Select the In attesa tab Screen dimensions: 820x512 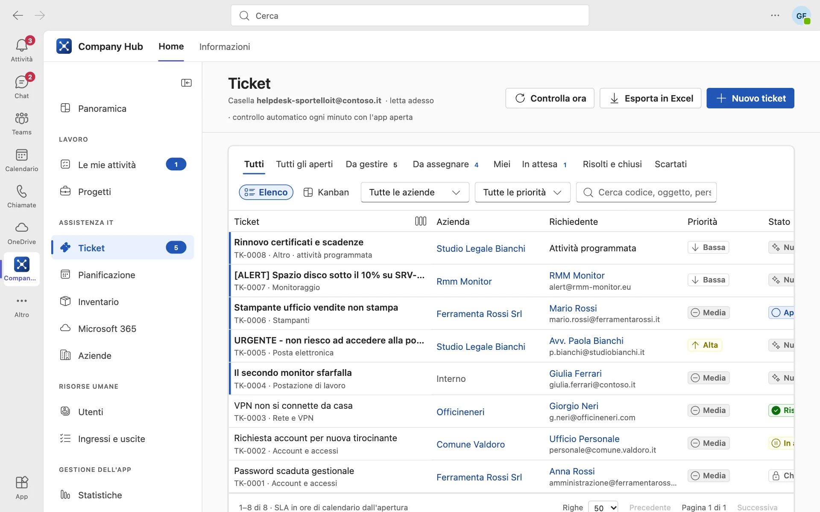tap(545, 164)
